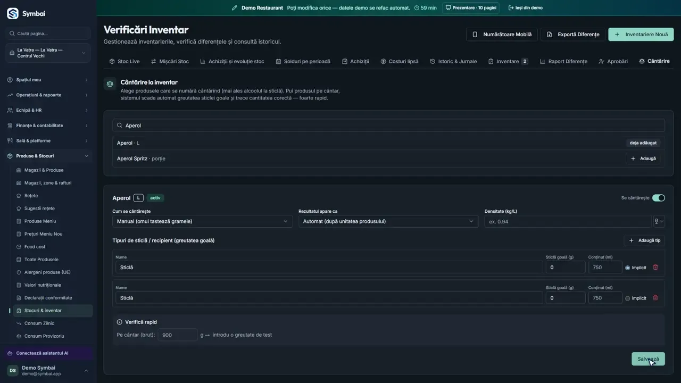The width and height of the screenshot is (681, 383).
Task: Click the Rețete sidebar icon
Action: [19, 196]
